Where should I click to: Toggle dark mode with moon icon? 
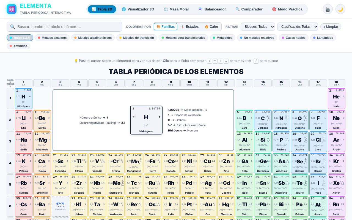pyautogui.click(x=340, y=9)
